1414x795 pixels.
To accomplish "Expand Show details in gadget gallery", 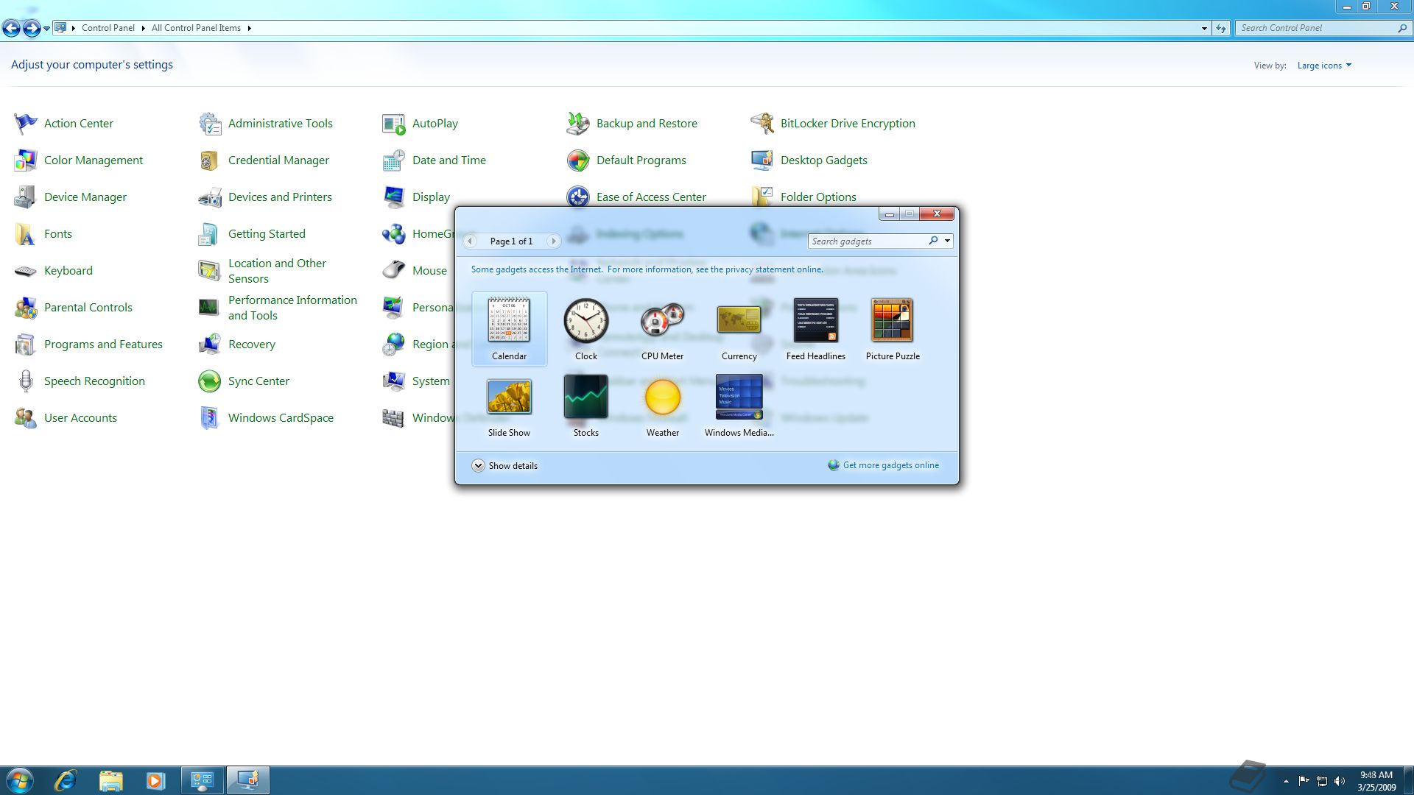I will 505,466.
